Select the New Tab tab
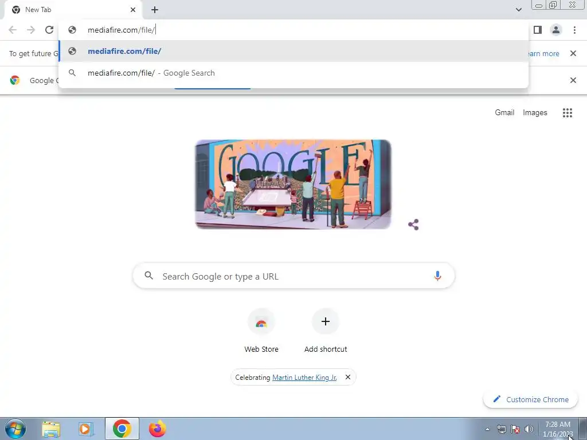The image size is (587, 440). coord(73,10)
